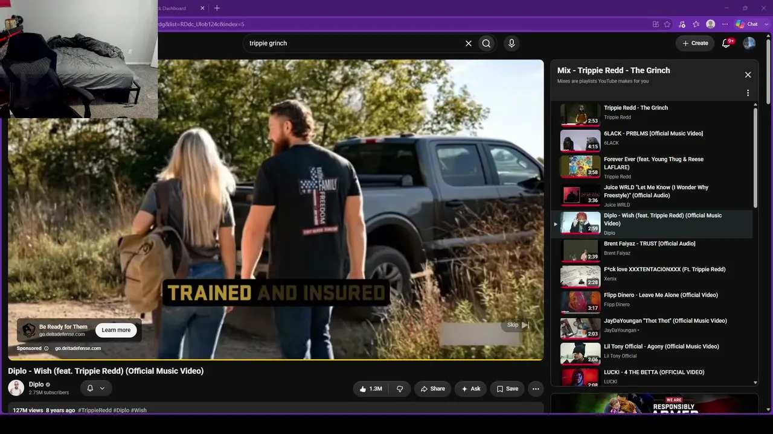Image resolution: width=773 pixels, height=434 pixels.
Task: Start voice search with microphone
Action: coord(512,43)
